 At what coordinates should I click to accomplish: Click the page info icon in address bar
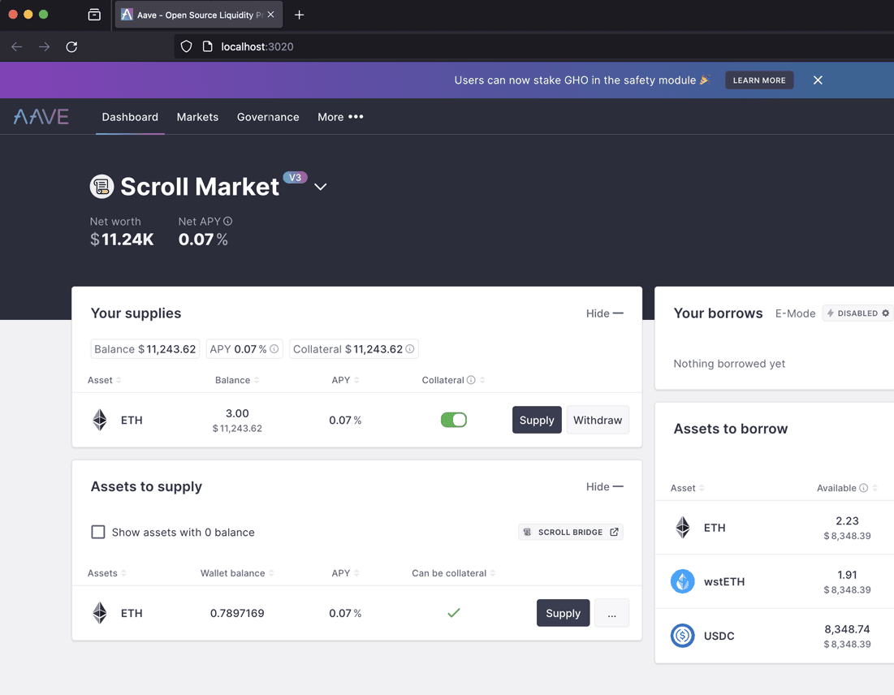pos(208,47)
